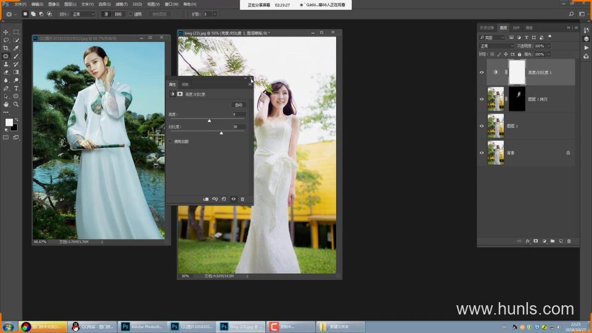Enable the Transparent checkbox in options bar
This screenshot has height=333, width=592.
click(x=130, y=14)
